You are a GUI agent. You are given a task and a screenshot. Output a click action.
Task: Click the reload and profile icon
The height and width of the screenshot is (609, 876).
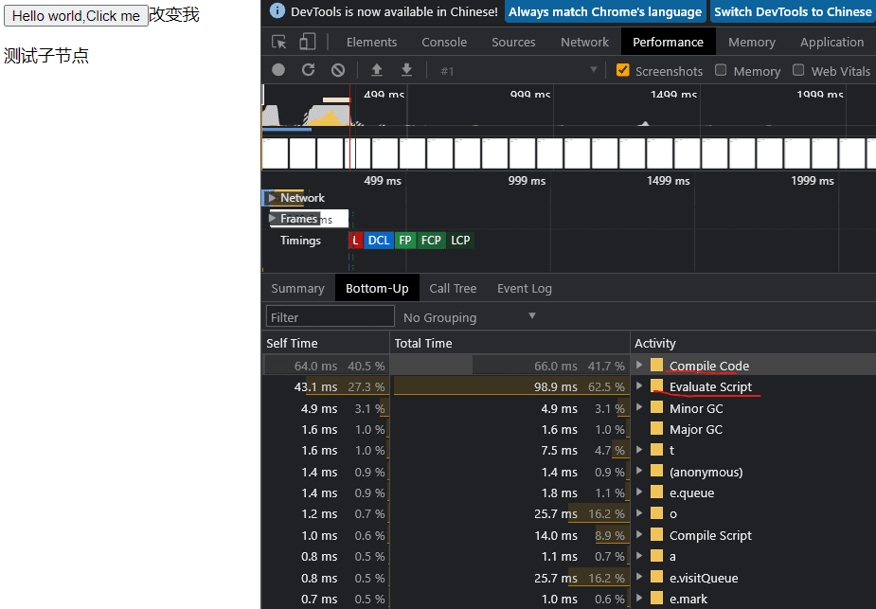coord(308,70)
